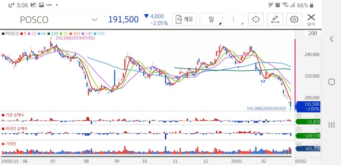
Task: Toggle the 300-day moving average legend
Action: tap(75, 34)
